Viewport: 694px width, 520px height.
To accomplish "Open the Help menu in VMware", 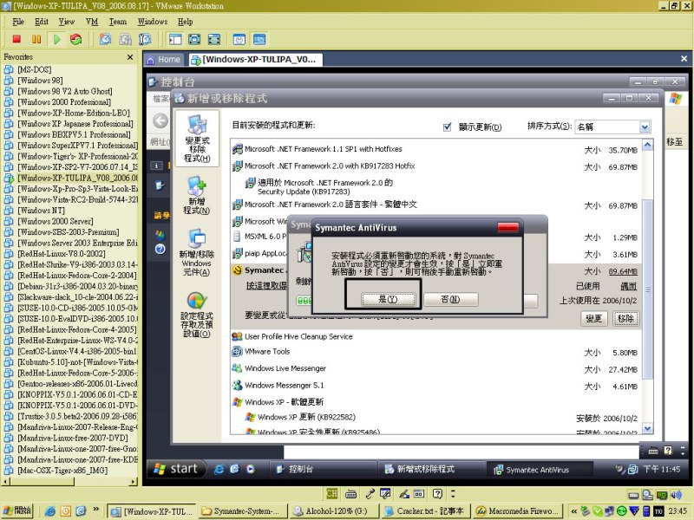I will pyautogui.click(x=185, y=22).
